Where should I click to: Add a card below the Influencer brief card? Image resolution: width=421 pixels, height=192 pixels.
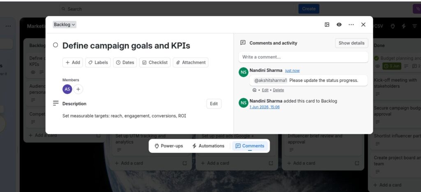click(301, 163)
